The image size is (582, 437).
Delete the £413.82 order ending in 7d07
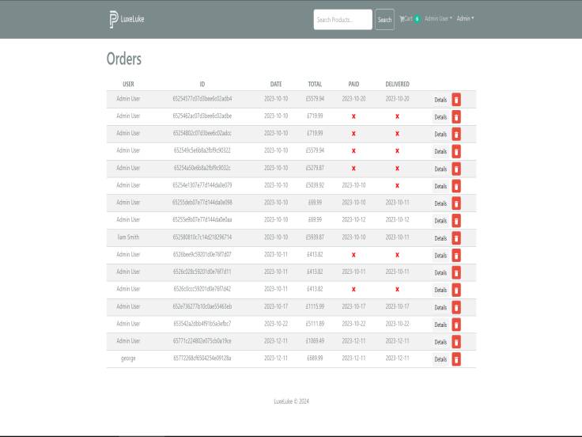[x=456, y=255]
